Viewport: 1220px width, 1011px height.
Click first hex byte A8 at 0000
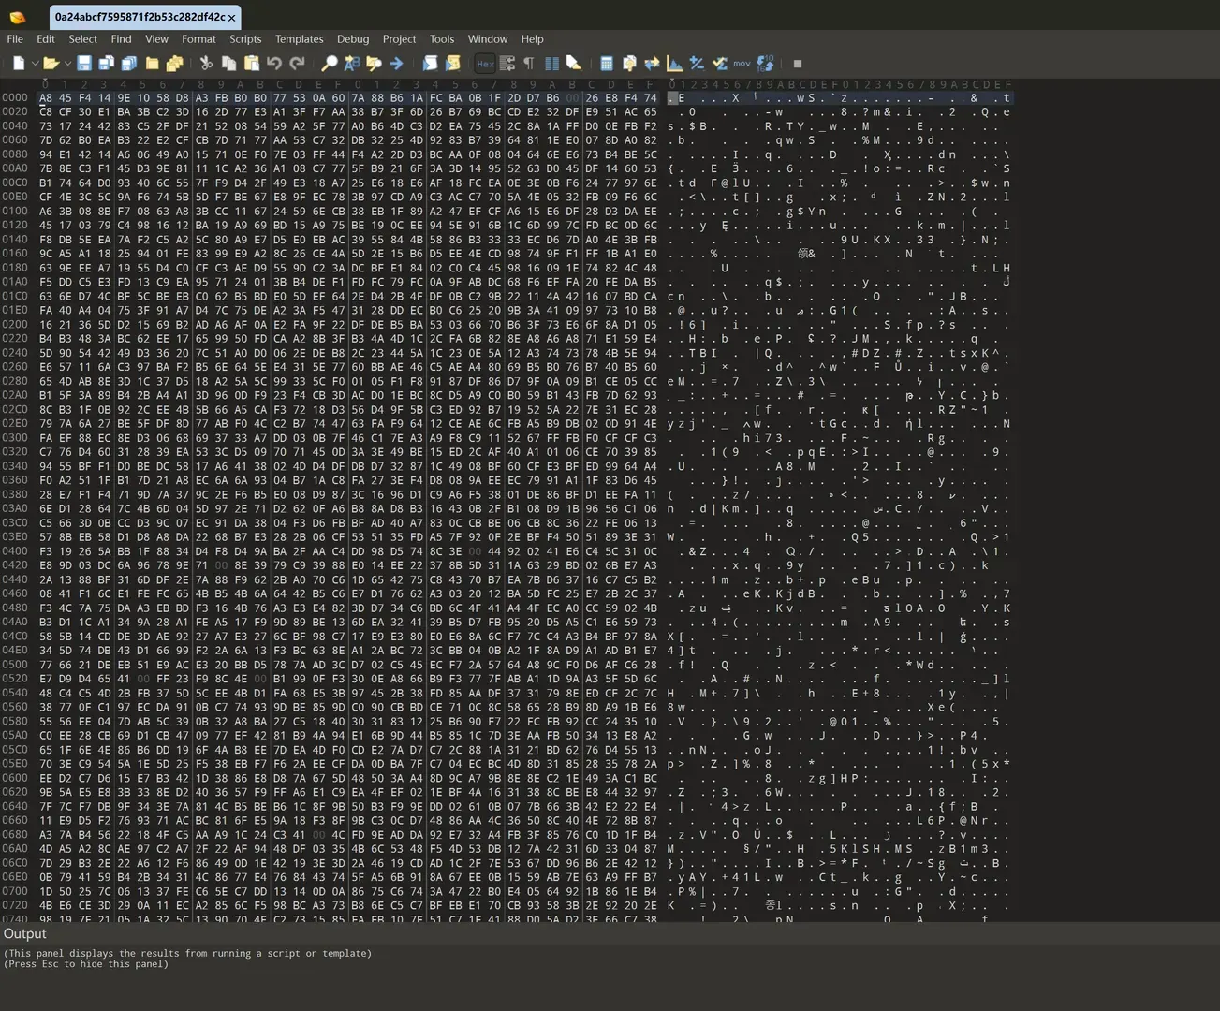tap(45, 97)
